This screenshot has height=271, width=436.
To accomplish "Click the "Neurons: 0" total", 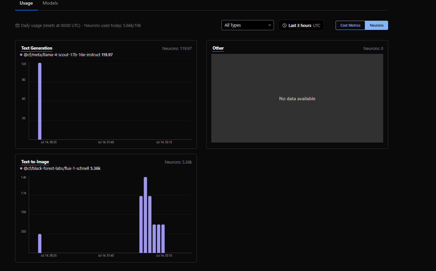I will pyautogui.click(x=373, y=49).
